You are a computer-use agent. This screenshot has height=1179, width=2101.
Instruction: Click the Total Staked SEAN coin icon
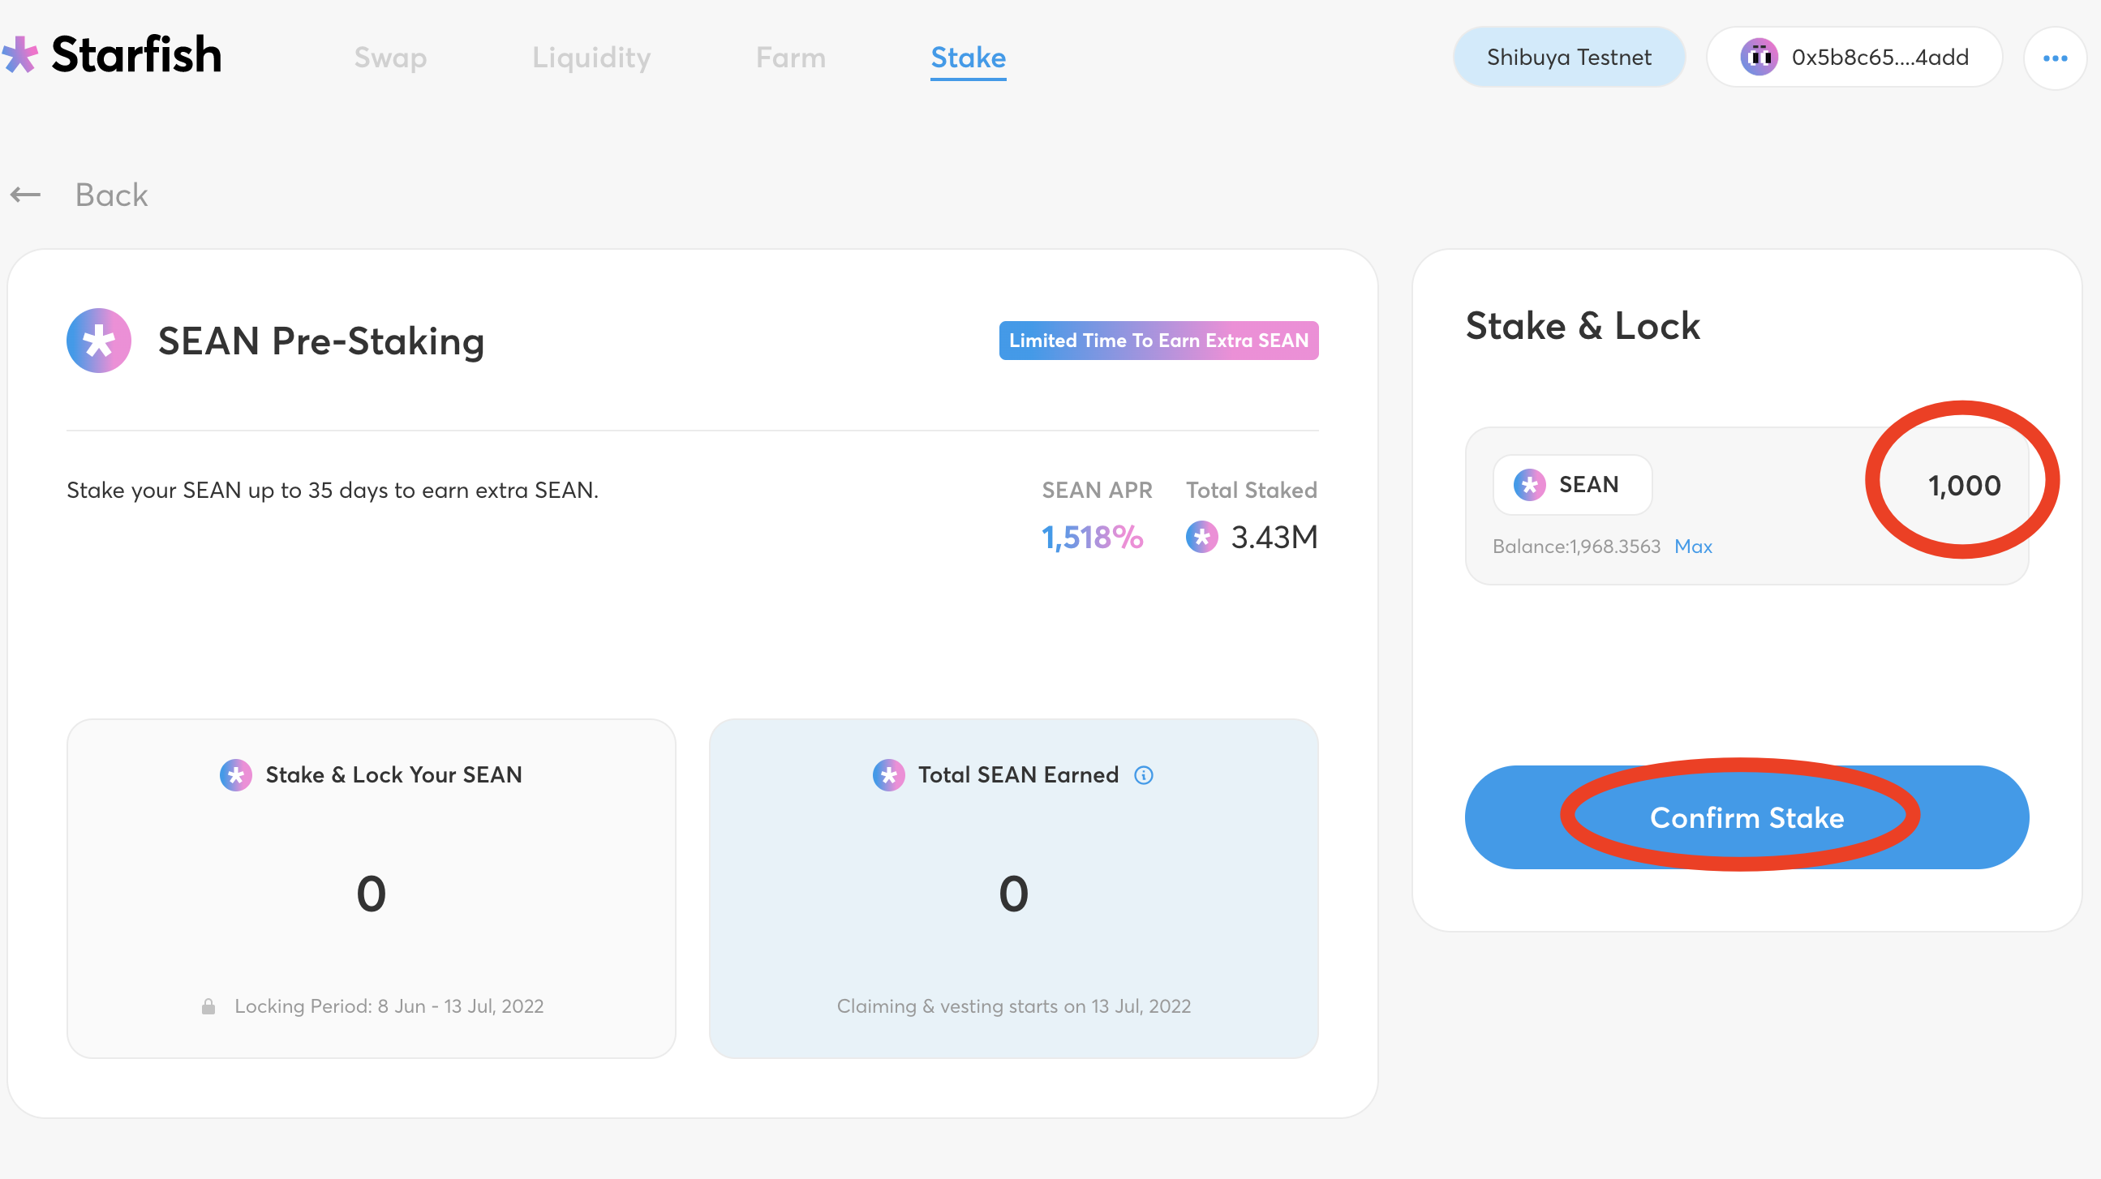tap(1201, 538)
